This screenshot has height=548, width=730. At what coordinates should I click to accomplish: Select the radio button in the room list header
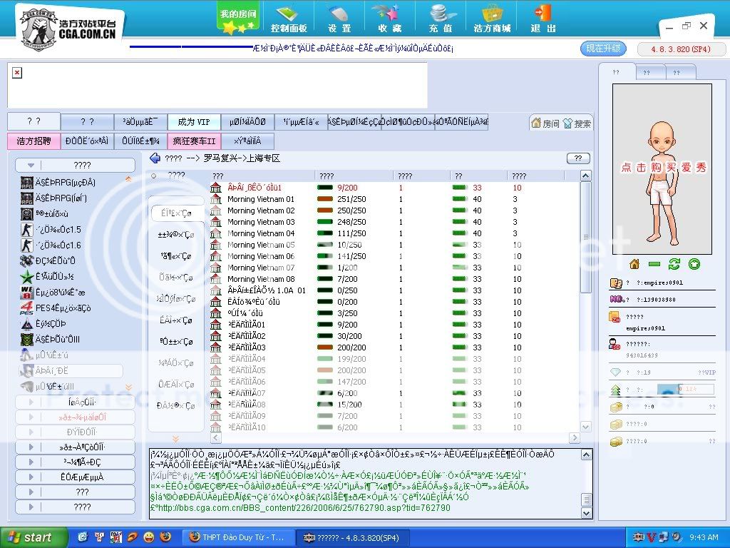click(x=153, y=176)
